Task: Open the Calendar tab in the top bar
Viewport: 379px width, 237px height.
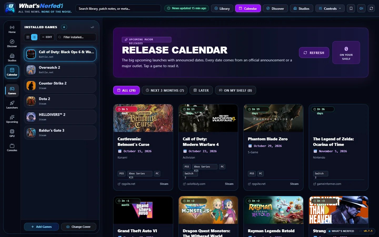Action: pos(248,8)
